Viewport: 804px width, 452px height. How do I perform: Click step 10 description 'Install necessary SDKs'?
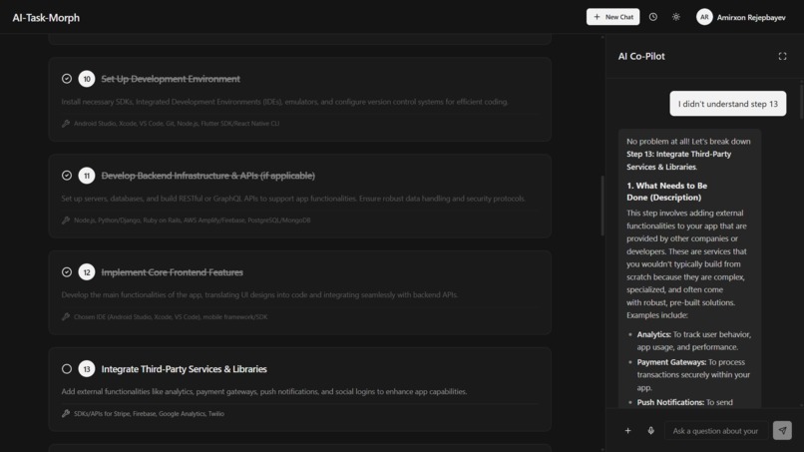pyautogui.click(x=284, y=102)
